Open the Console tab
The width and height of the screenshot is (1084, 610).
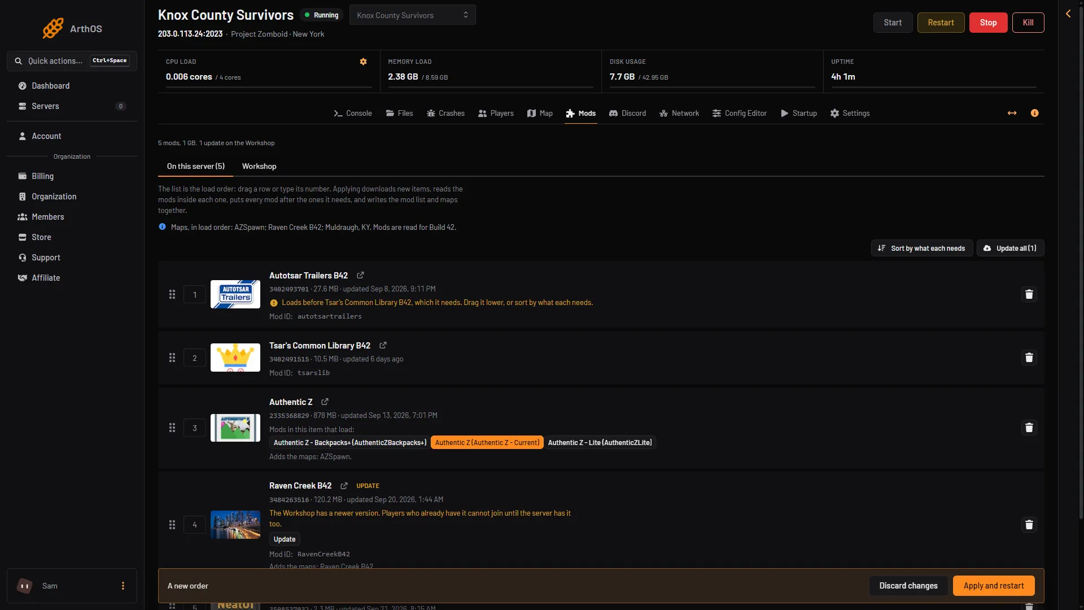(353, 114)
